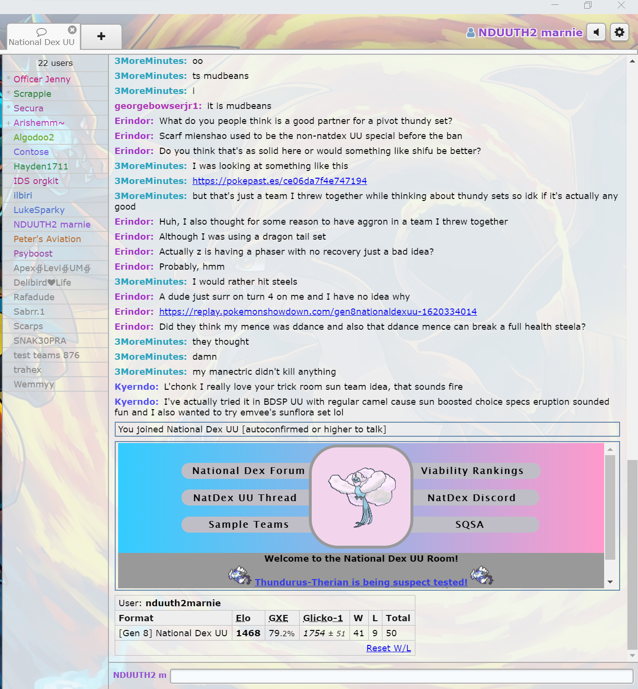
Task: Open the Viability Rankings button
Action: 472,471
